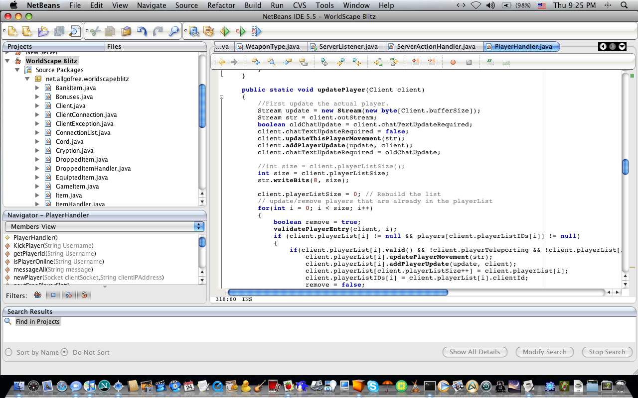Click the editor vertical scrollbar thumb

click(626, 167)
